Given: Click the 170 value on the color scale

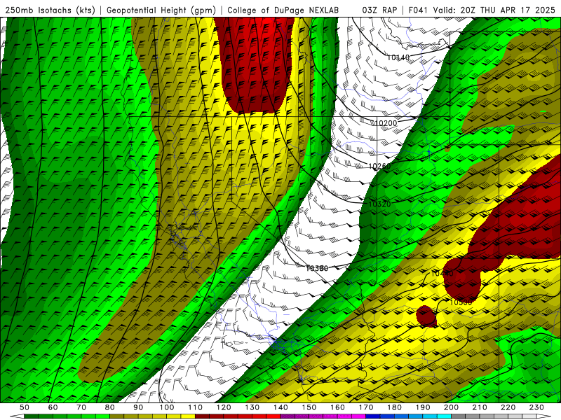Looking at the screenshot, I should click(366, 407).
